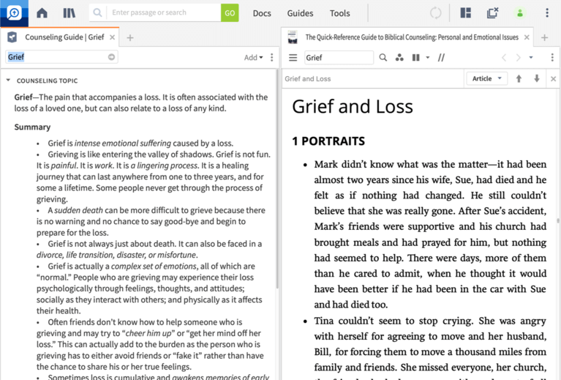Click the Grief reference box in book panel
The width and height of the screenshot is (561, 380).
339,58
